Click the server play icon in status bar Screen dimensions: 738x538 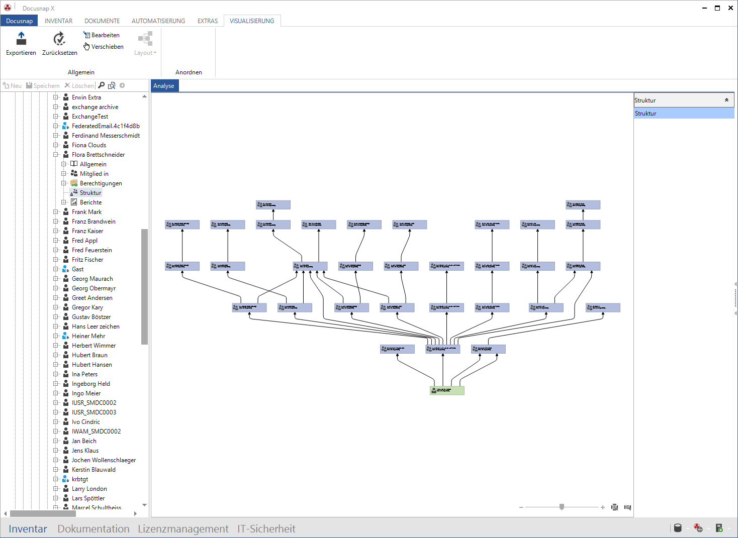719,528
